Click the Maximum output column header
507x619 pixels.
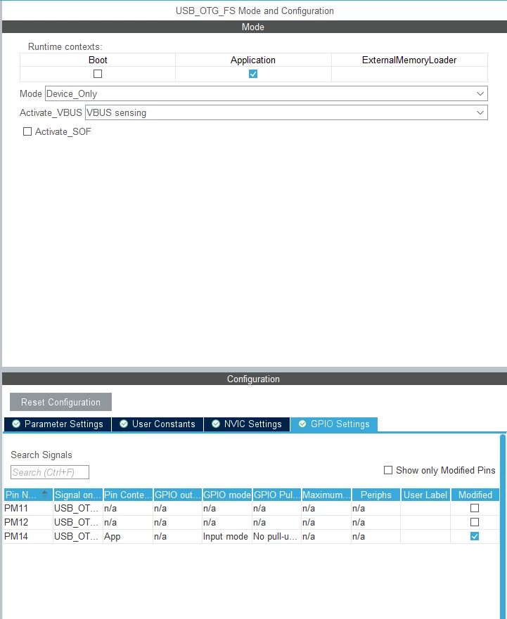326,495
